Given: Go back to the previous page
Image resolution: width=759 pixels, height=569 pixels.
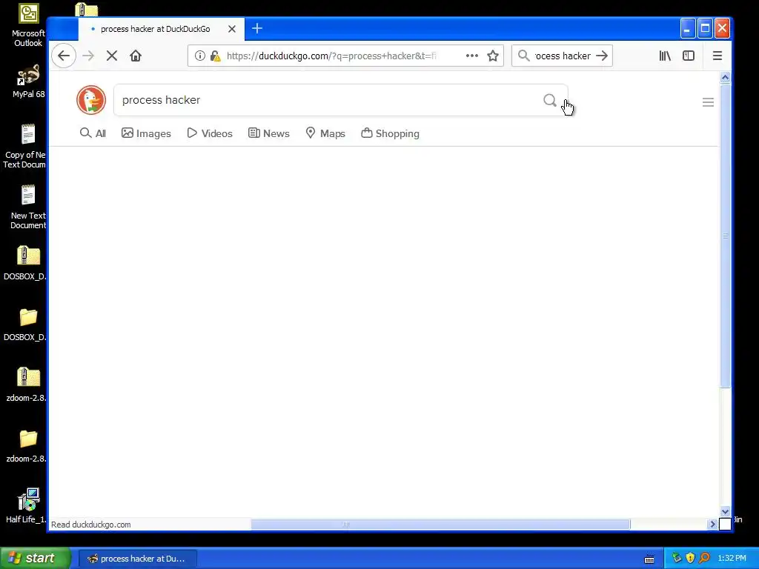Looking at the screenshot, I should [x=64, y=56].
